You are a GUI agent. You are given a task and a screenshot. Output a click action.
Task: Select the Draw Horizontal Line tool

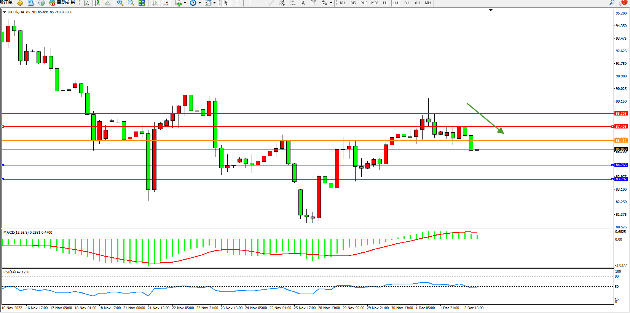(x=260, y=3)
